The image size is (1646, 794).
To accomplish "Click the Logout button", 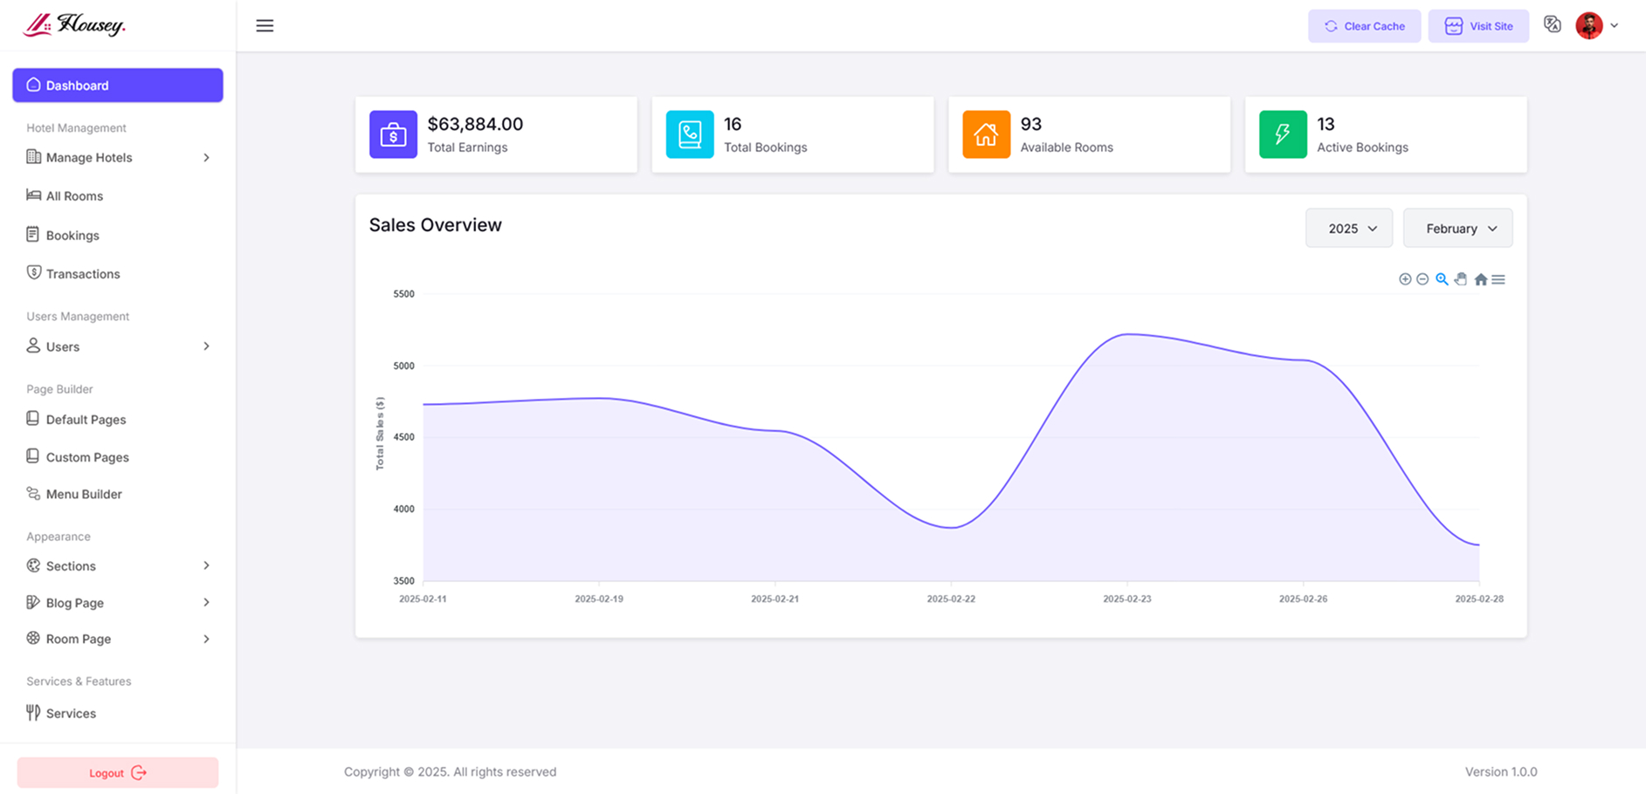I will pos(118,773).
